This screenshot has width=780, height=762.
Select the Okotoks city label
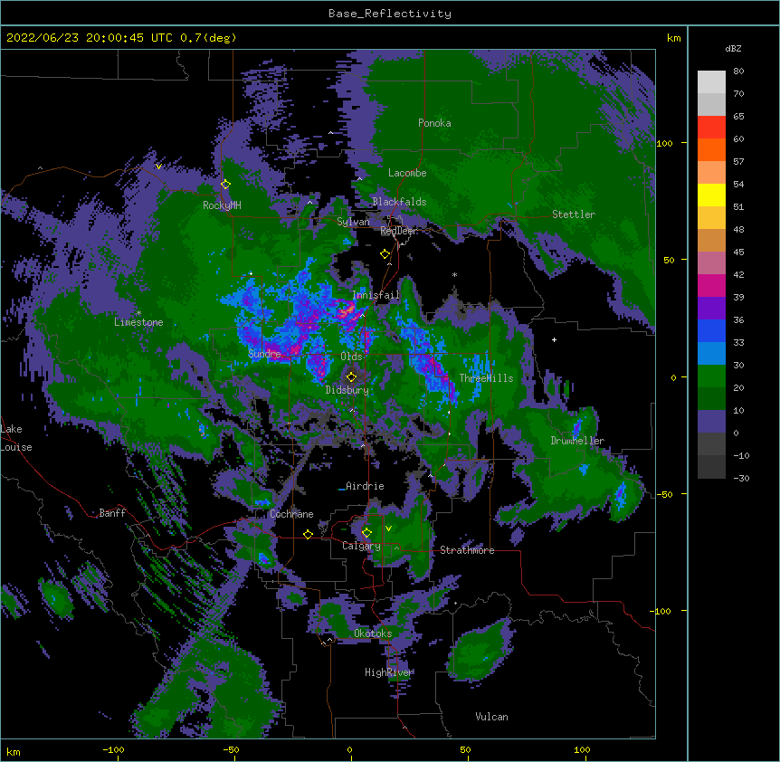[x=373, y=633]
